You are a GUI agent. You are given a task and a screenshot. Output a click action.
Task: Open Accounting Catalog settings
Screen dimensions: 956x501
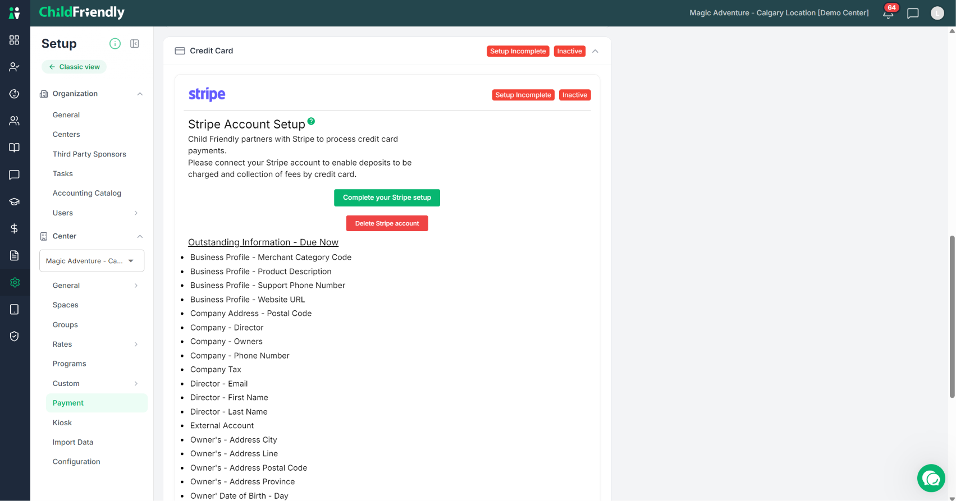point(87,193)
